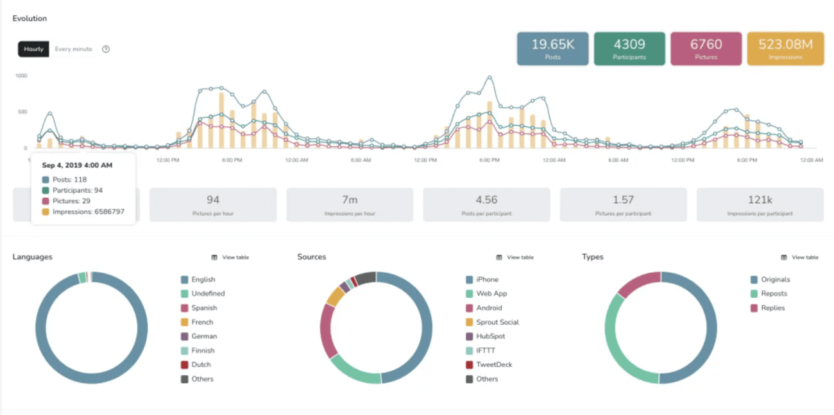This screenshot has height=415, width=834.
Task: Click the Evolution section heading
Action: [30, 19]
